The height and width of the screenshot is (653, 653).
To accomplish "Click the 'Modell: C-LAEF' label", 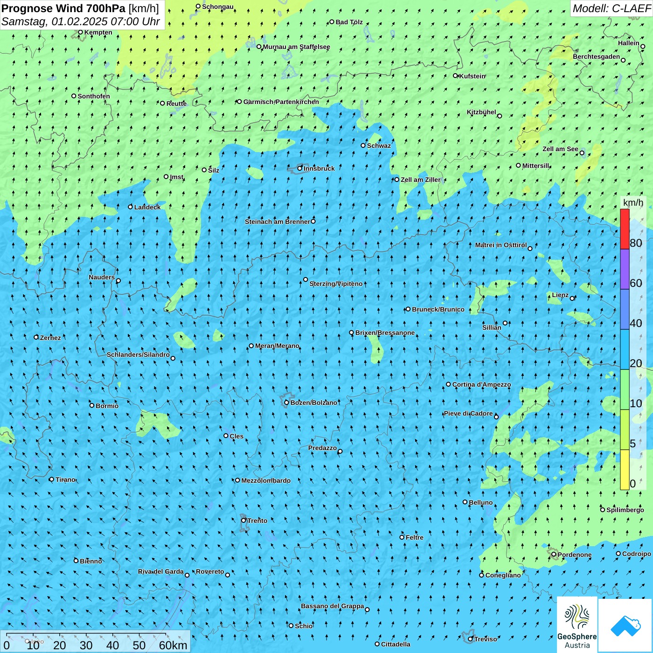I will (x=611, y=8).
